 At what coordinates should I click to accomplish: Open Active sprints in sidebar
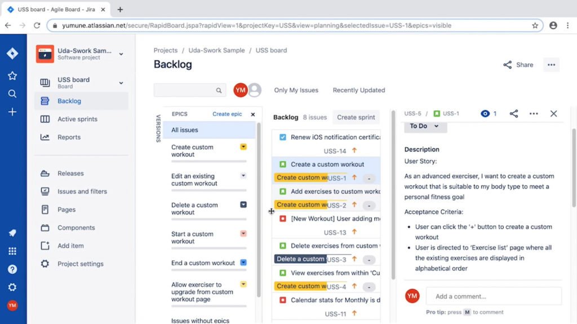(x=81, y=119)
